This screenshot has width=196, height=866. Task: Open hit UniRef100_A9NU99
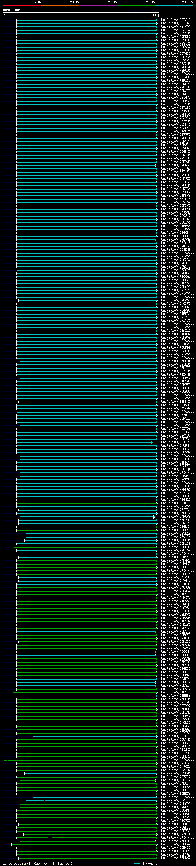point(176,84)
